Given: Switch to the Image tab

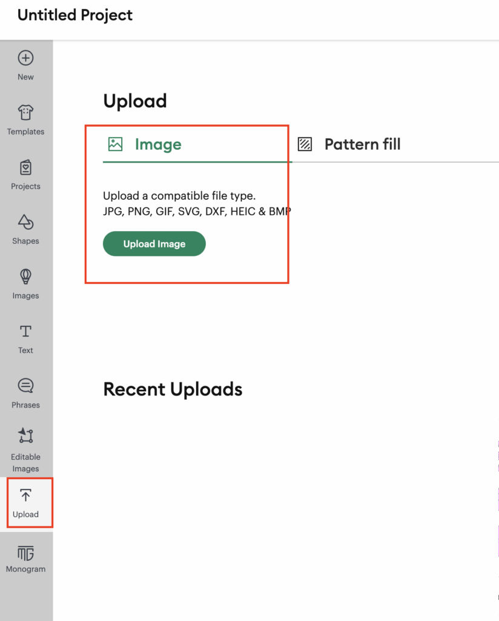Looking at the screenshot, I should coord(158,144).
